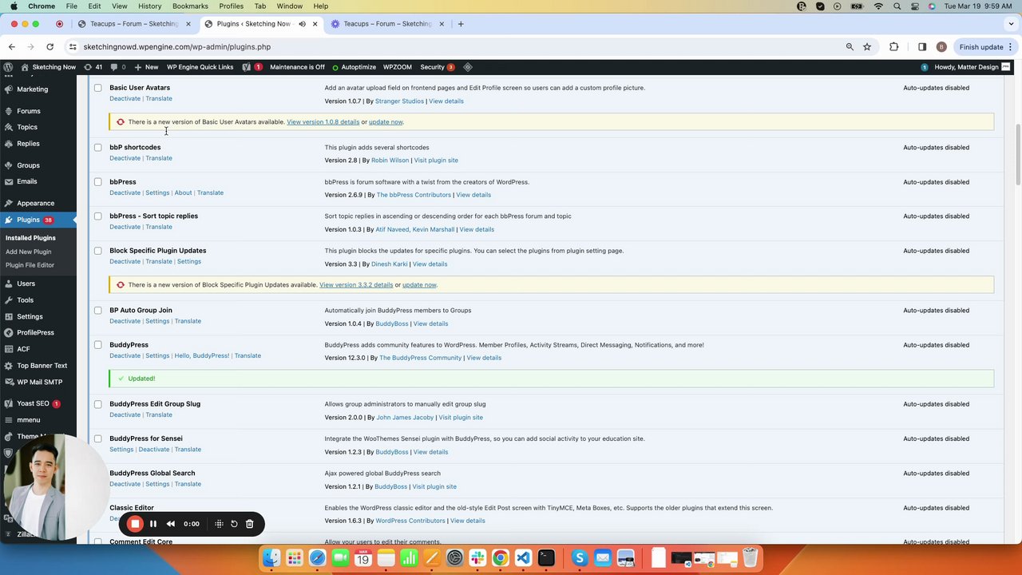Expand WP Engine Quick Links menu

tap(200, 67)
